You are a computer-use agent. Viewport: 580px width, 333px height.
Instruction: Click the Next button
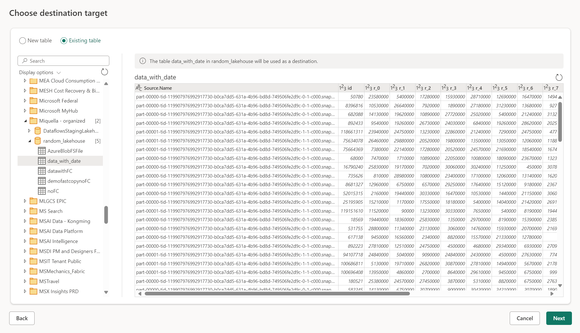click(x=559, y=318)
